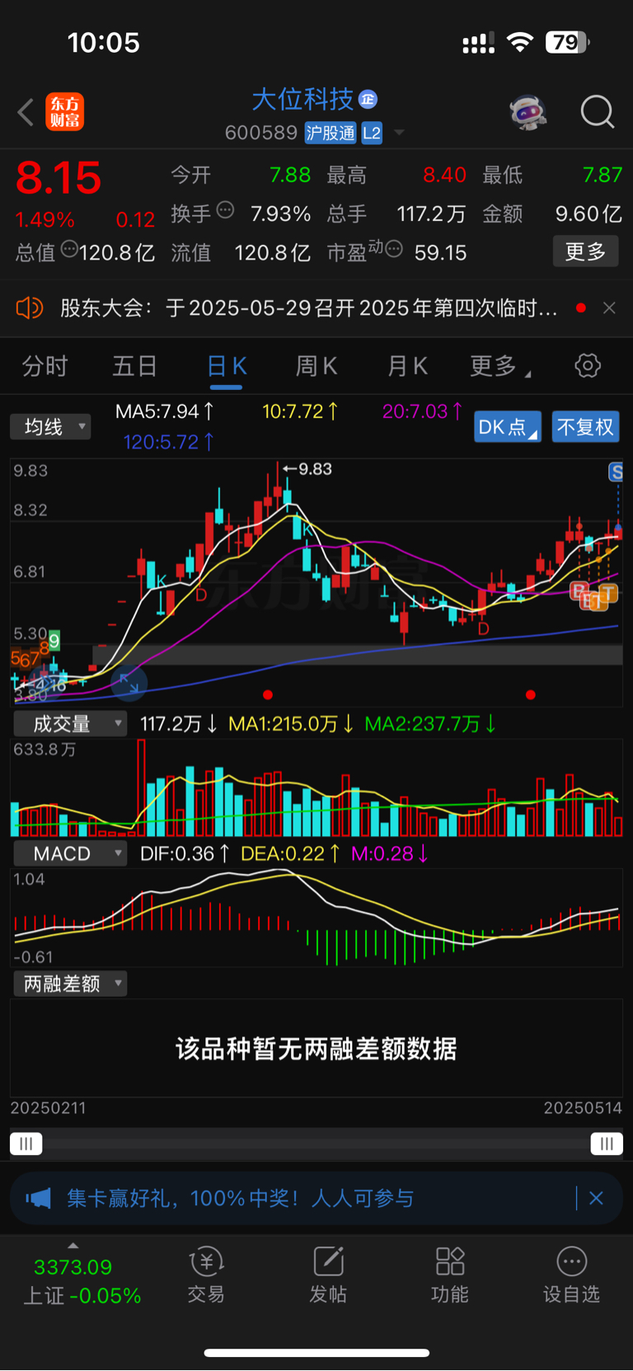Close the 集卡赢好礼 promo banner
Viewport: 633px width, 1371px height.
click(x=596, y=1198)
